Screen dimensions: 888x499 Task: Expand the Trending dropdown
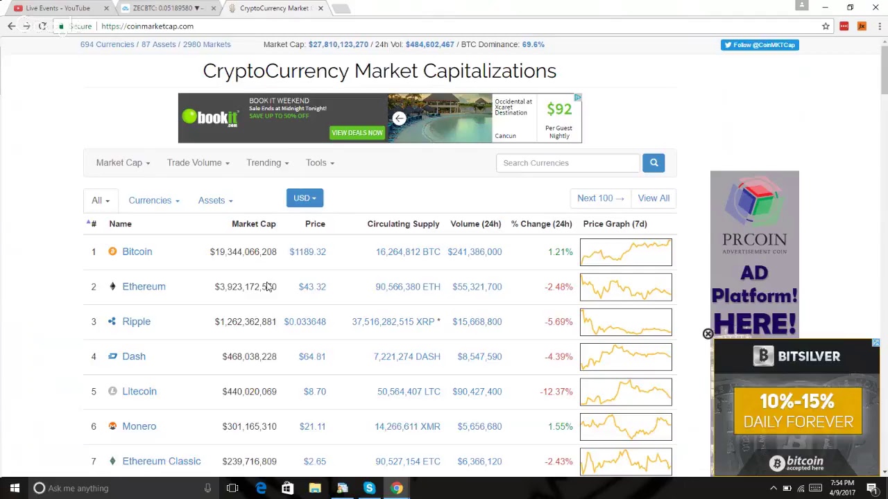[267, 163]
